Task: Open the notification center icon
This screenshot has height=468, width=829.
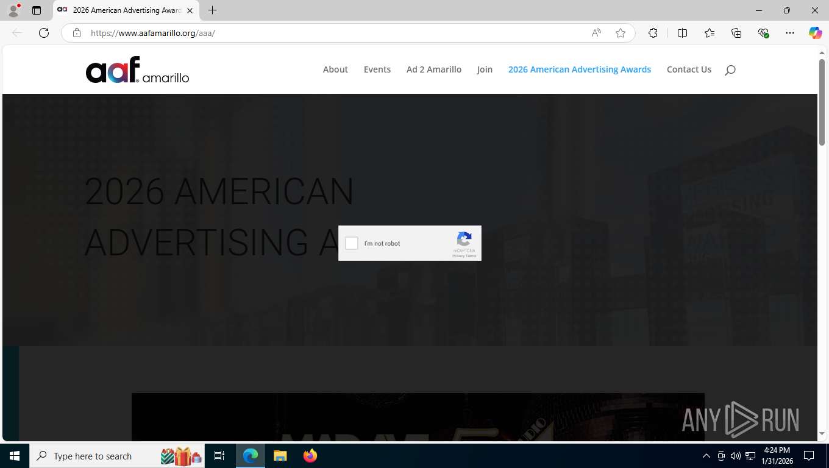Action: pyautogui.click(x=809, y=456)
